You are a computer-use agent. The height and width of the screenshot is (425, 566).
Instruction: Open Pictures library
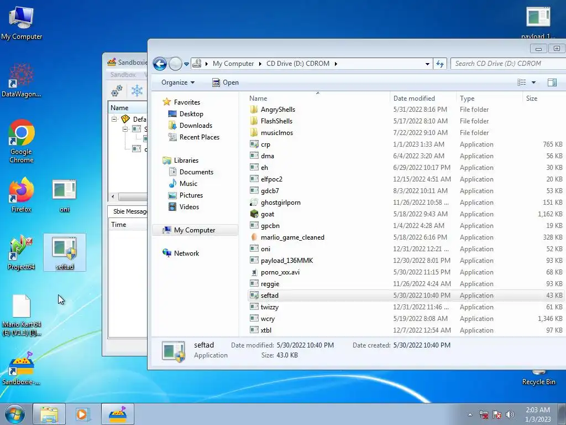(191, 195)
